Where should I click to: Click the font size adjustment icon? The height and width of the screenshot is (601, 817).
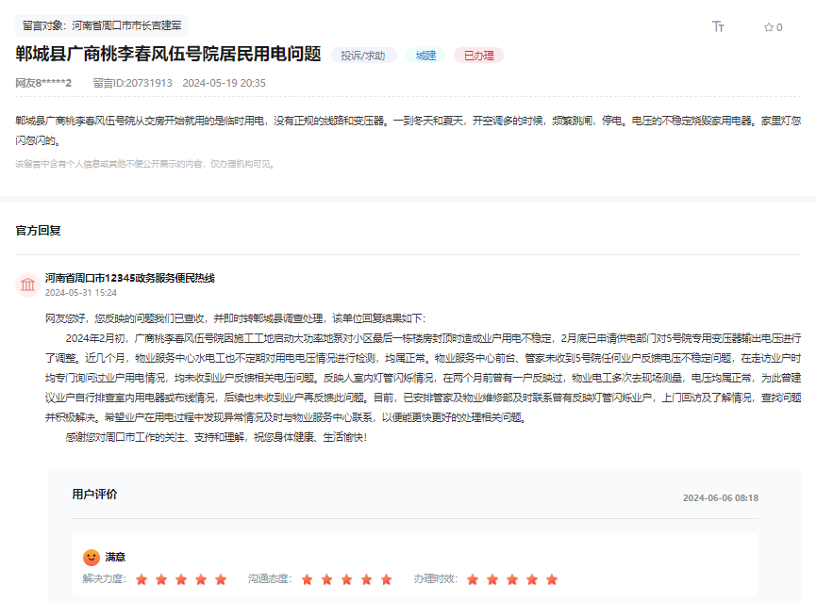click(718, 26)
